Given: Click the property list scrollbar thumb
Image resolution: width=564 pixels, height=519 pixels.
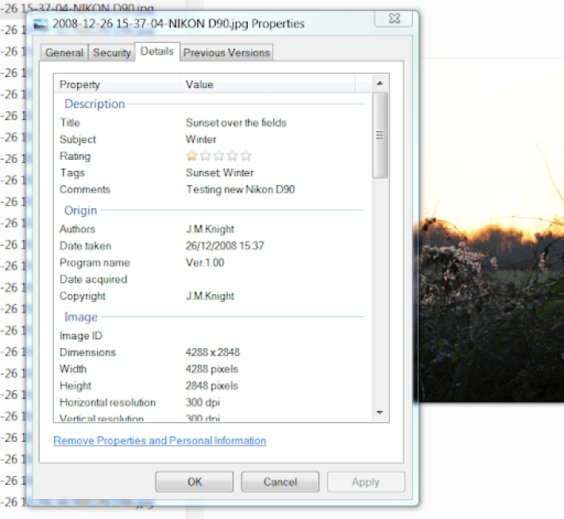Looking at the screenshot, I should pyautogui.click(x=380, y=135).
